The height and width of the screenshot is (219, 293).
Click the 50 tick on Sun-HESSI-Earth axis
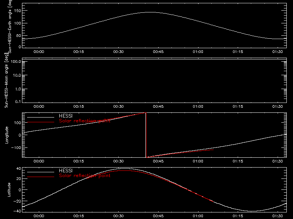coord(19,35)
